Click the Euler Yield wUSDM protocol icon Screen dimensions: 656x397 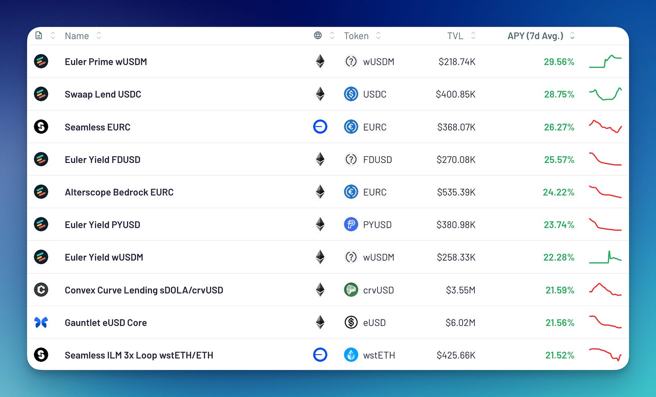coord(41,257)
